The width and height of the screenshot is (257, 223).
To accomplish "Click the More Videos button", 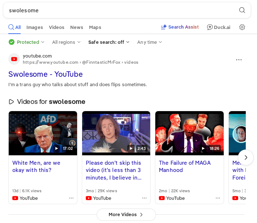I will coord(126,215).
